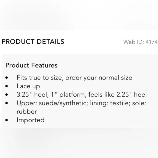This screenshot has width=158, height=158.
Task: Click the '1" platform' text
Action: [69, 95]
